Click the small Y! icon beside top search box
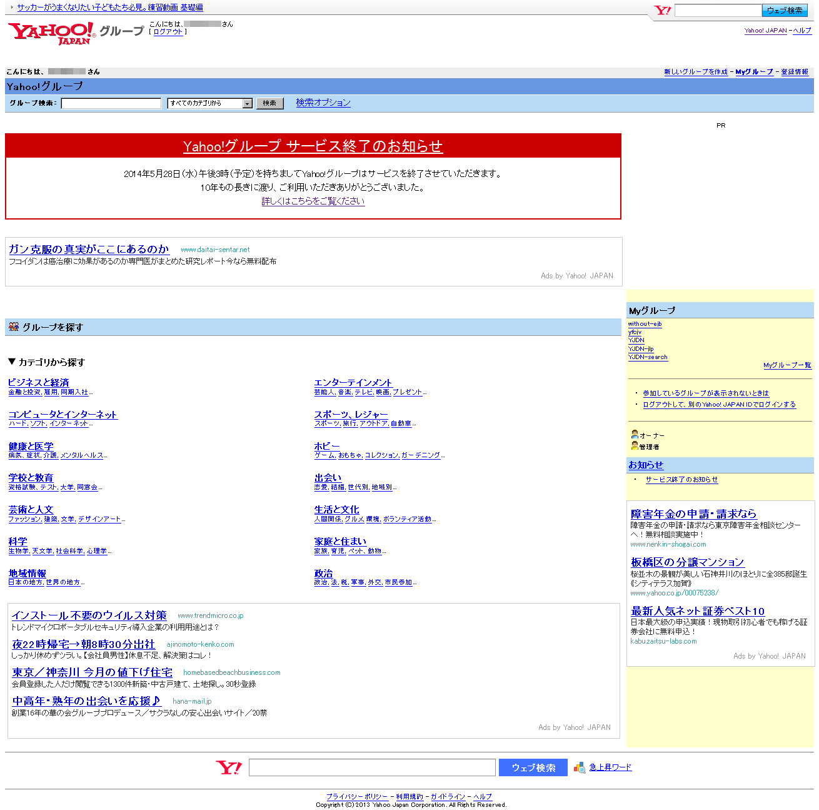The height and width of the screenshot is (810, 819). tap(662, 10)
